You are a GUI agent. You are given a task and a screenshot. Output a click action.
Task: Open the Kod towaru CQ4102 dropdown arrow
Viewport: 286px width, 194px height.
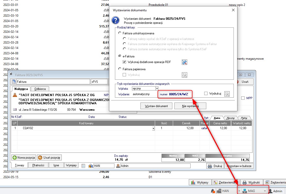153,128
